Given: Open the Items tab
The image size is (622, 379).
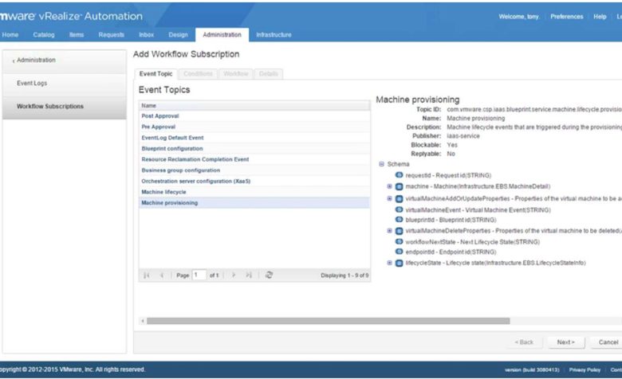Looking at the screenshot, I should tap(77, 35).
